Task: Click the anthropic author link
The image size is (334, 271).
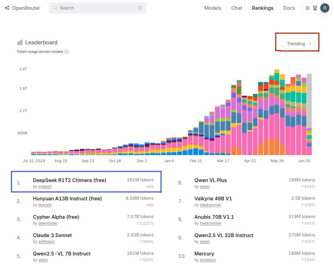Action: pos(46,242)
